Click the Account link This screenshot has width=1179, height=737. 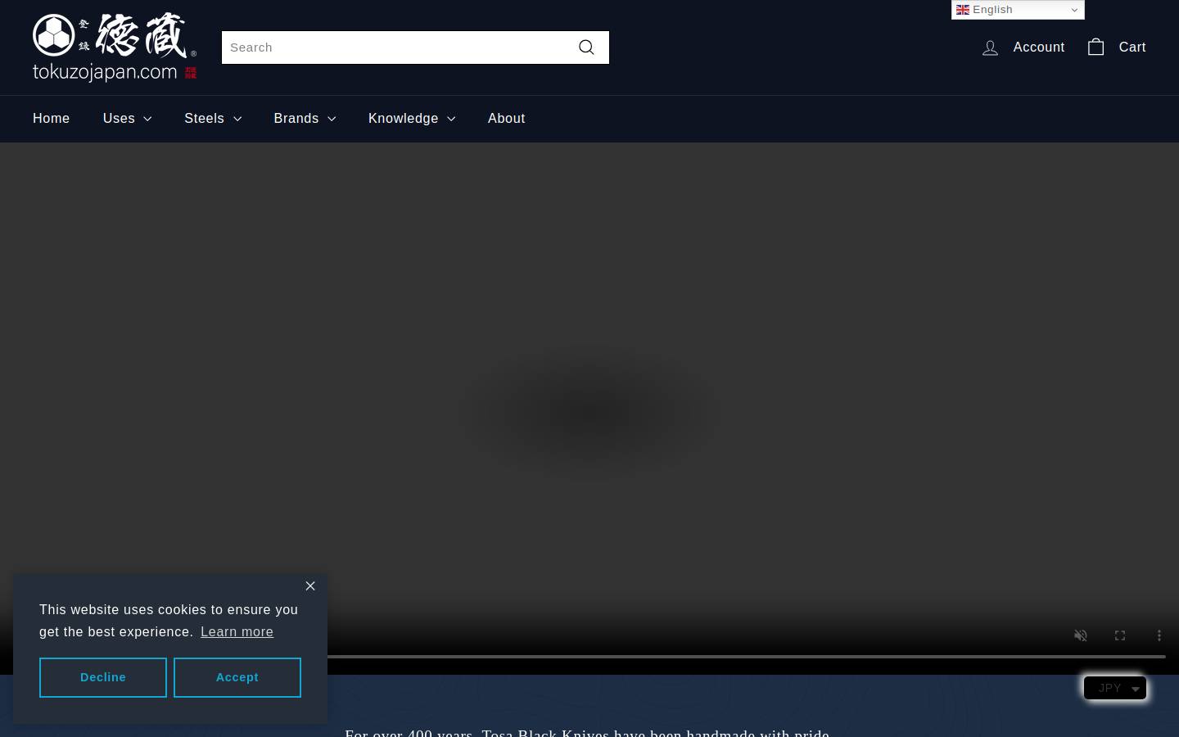[x=1038, y=47]
